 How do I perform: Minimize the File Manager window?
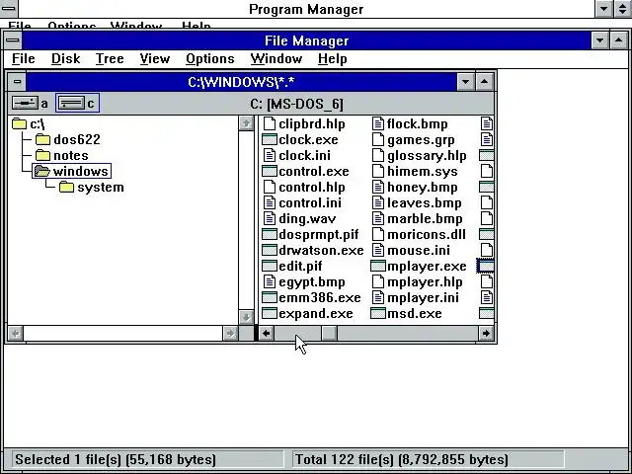[x=599, y=40]
